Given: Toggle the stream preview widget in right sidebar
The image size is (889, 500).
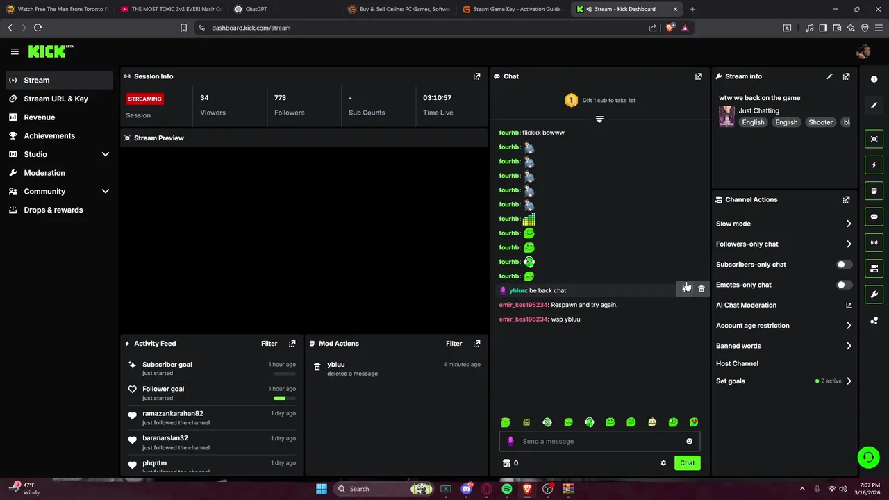Looking at the screenshot, I should click(874, 139).
